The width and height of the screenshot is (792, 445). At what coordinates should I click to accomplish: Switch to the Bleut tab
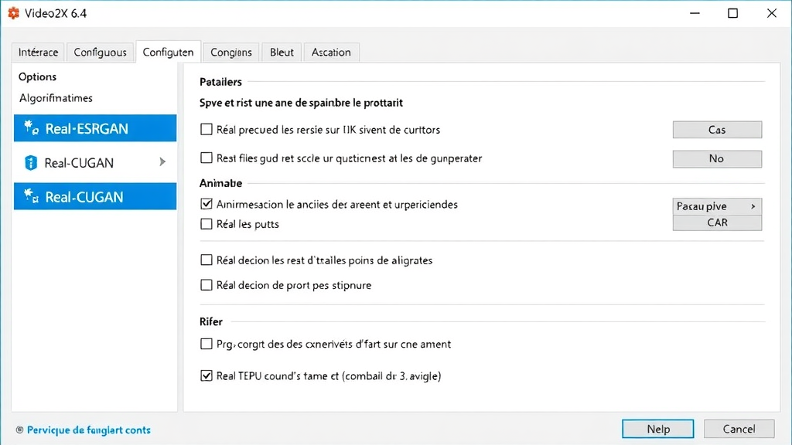(x=281, y=52)
